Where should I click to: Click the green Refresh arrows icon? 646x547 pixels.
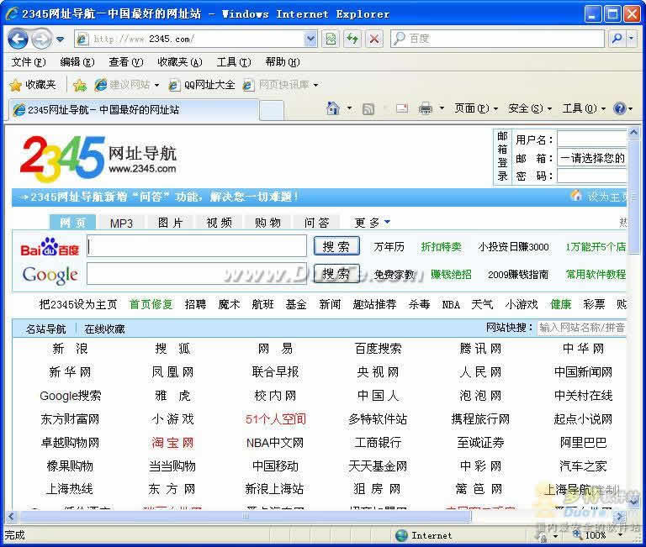point(352,39)
